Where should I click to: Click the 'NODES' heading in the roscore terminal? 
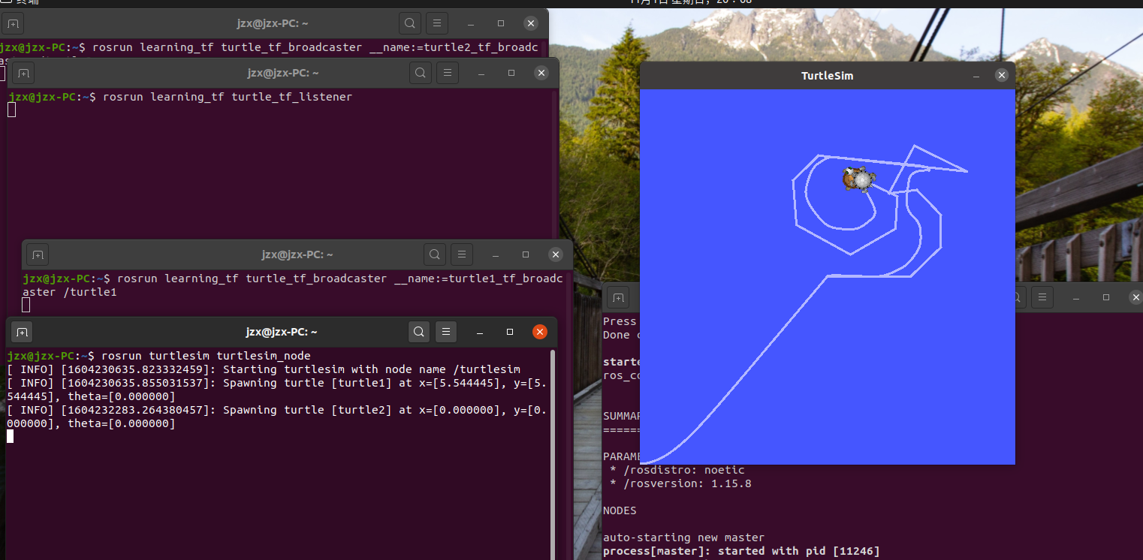tap(620, 510)
